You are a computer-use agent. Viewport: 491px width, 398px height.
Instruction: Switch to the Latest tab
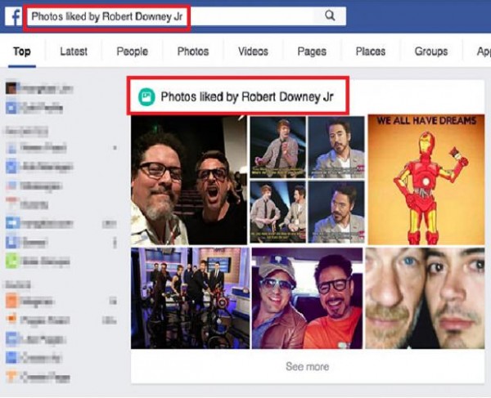tap(74, 51)
